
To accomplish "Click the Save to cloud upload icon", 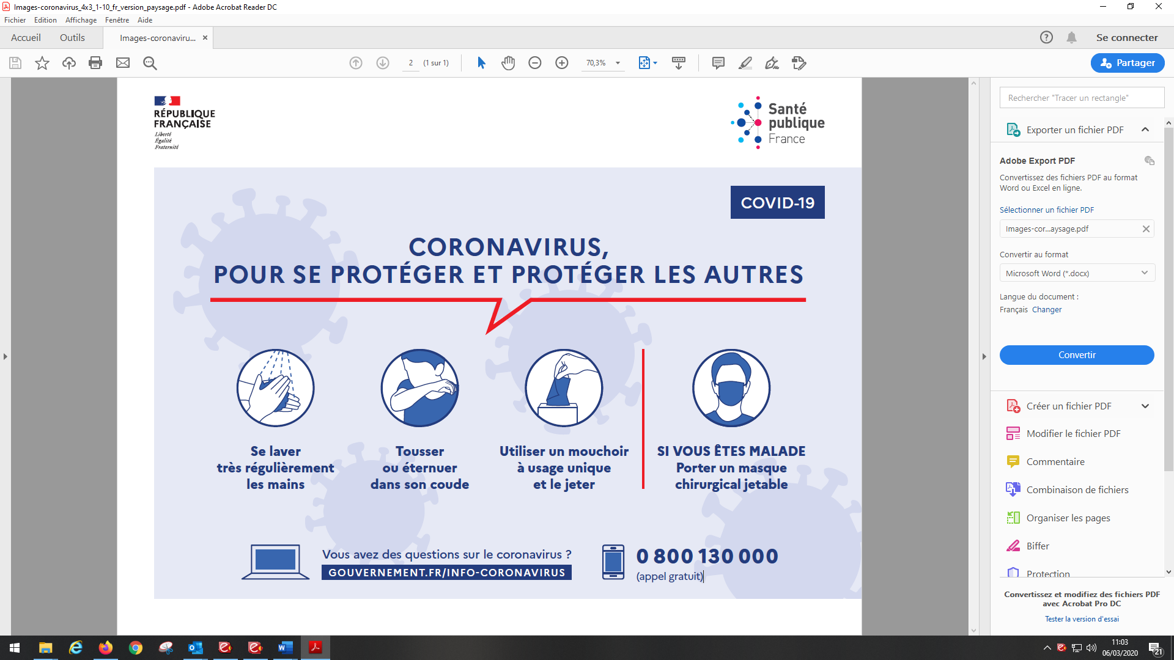I will (69, 63).
